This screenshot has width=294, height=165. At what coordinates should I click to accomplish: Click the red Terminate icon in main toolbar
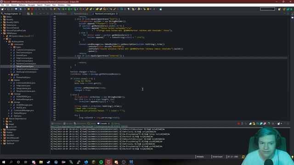coord(32,9)
